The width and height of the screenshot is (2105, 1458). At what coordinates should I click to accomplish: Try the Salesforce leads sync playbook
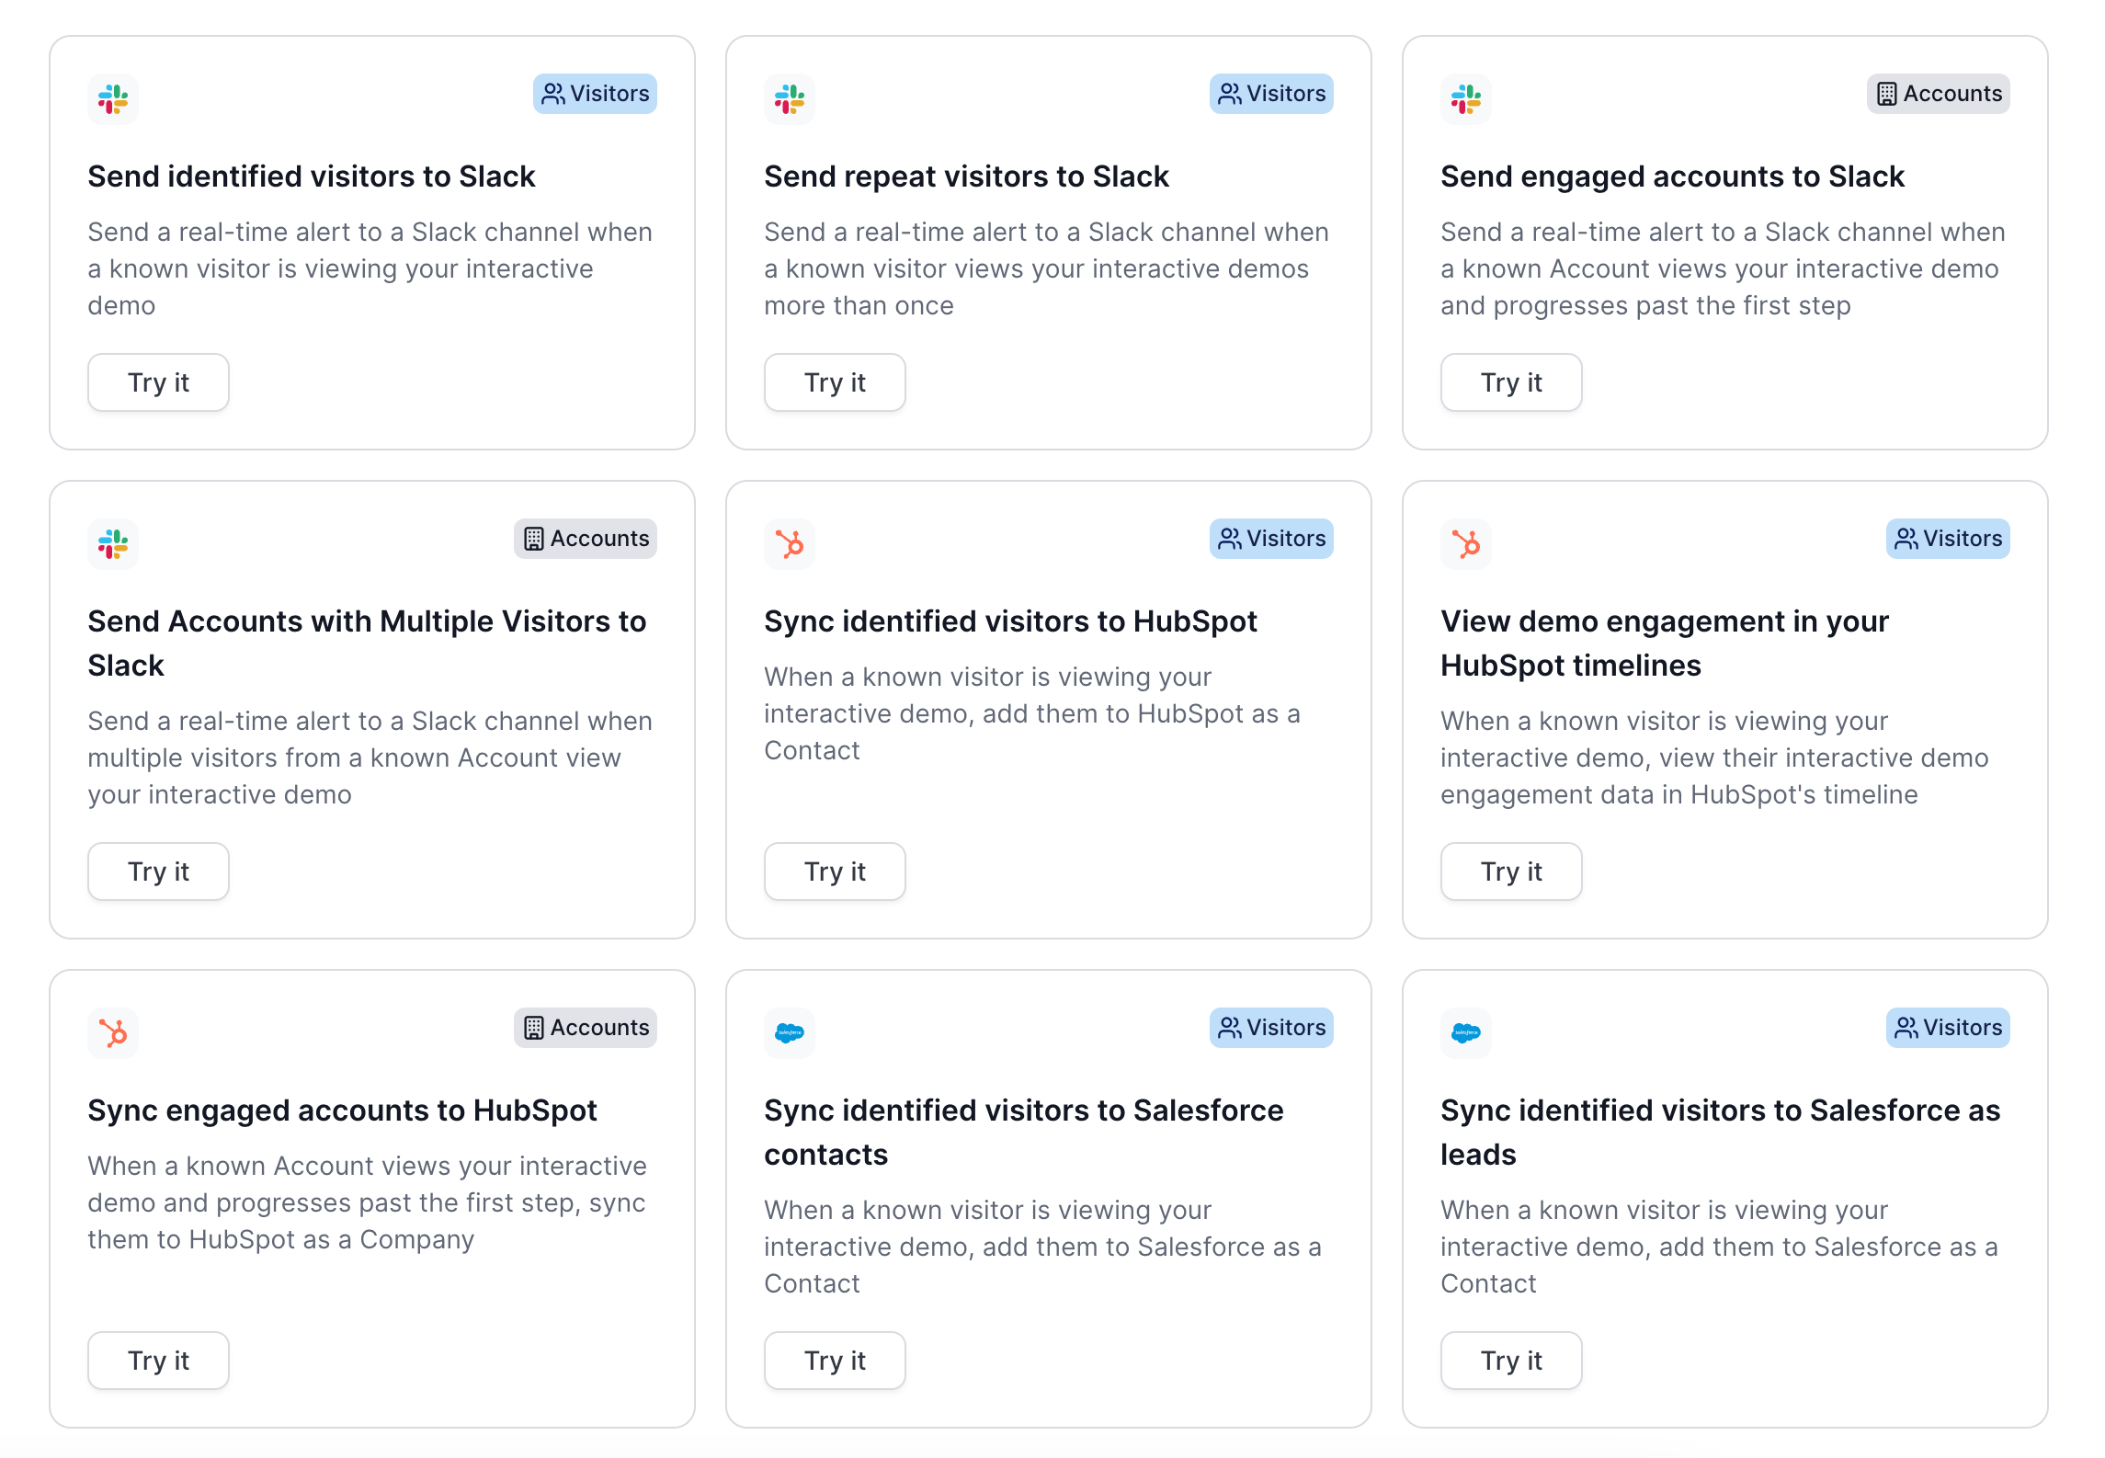(x=1511, y=1361)
